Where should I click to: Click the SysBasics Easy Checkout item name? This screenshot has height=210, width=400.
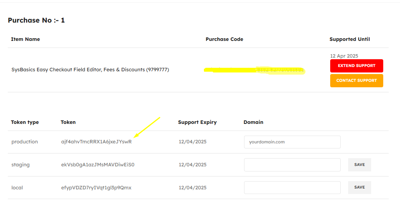90,70
